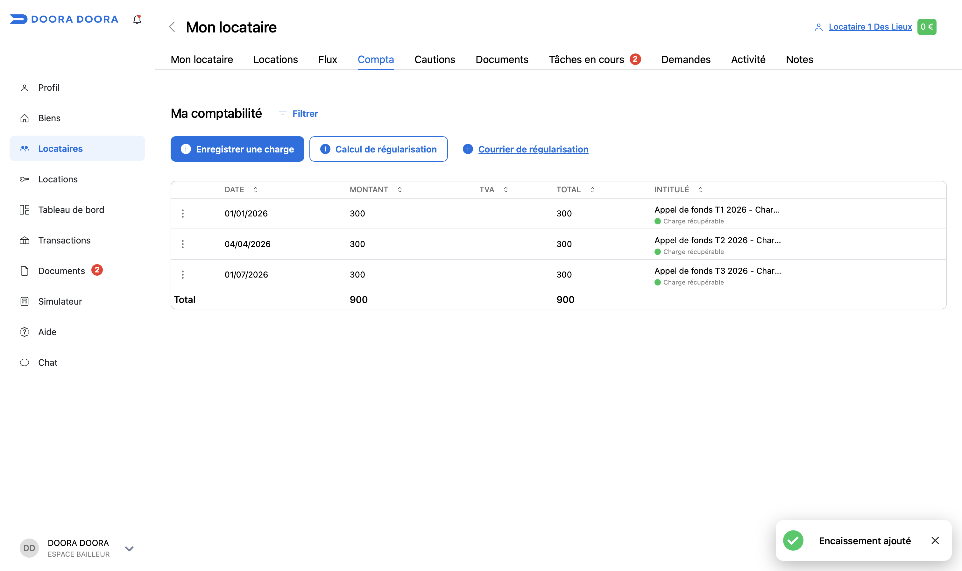Go back with the left arrow

click(x=172, y=27)
